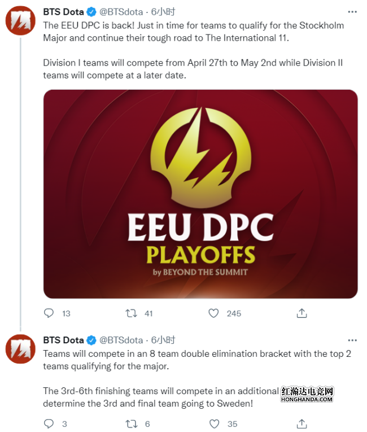Share the second tweet via share icon
The height and width of the screenshot is (432, 367).
click(x=302, y=424)
